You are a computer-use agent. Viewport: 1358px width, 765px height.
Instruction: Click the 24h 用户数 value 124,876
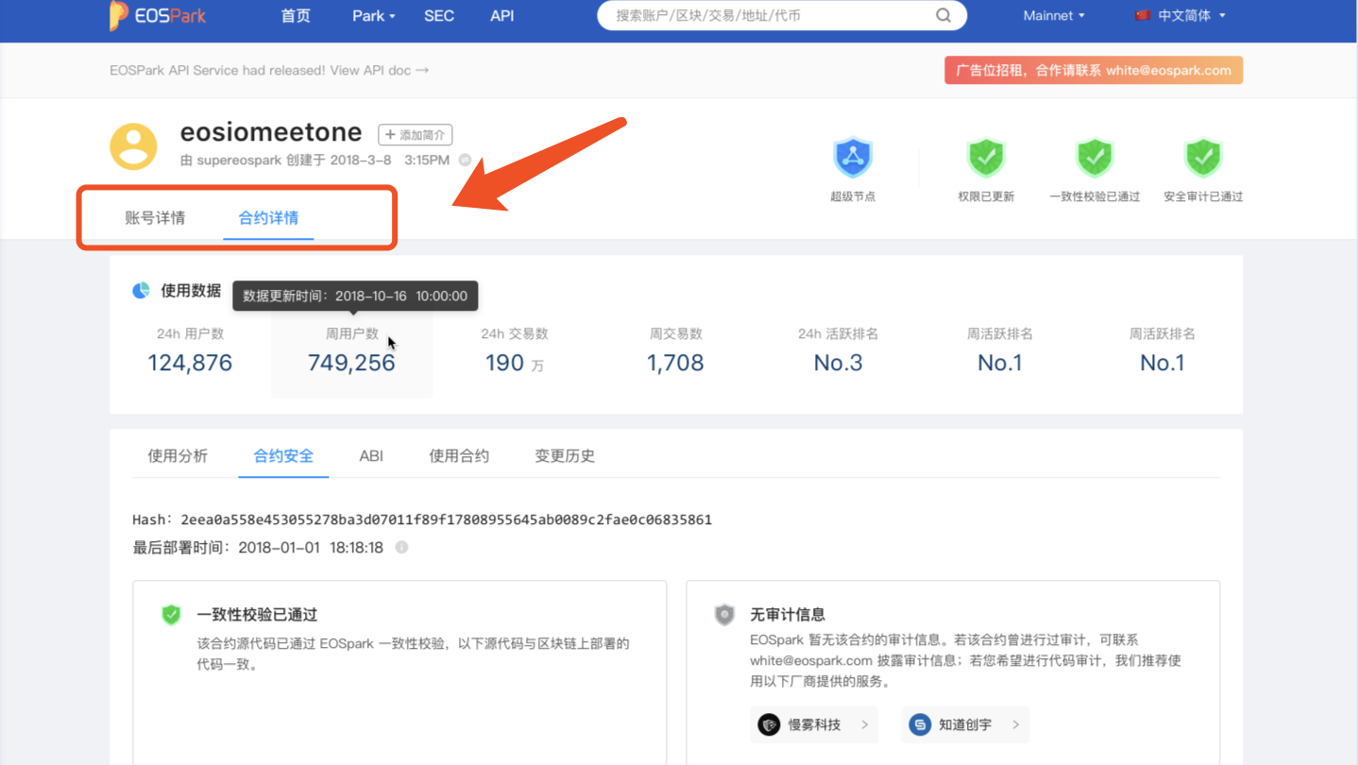(x=190, y=363)
